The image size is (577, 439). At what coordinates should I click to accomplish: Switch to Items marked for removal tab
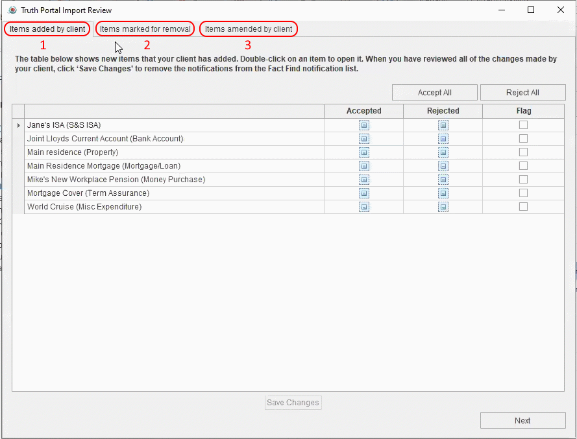pyautogui.click(x=145, y=29)
